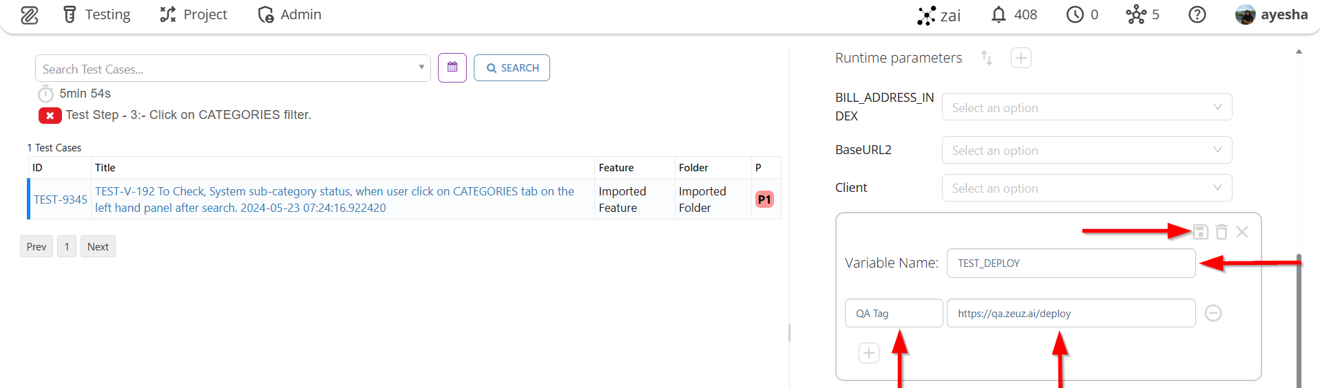Viewport: 1320px width, 388px height.
Task: Open the Project menu
Action: (x=193, y=14)
